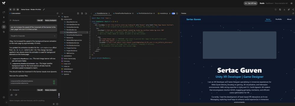Click the new file icon in explorer header

pos(78,13)
